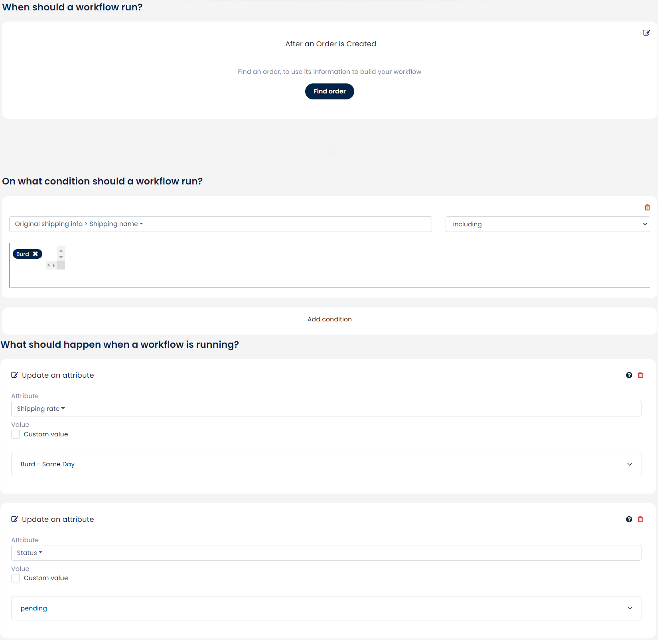The height and width of the screenshot is (640, 659).
Task: Delete the Status update action
Action: 640,519
